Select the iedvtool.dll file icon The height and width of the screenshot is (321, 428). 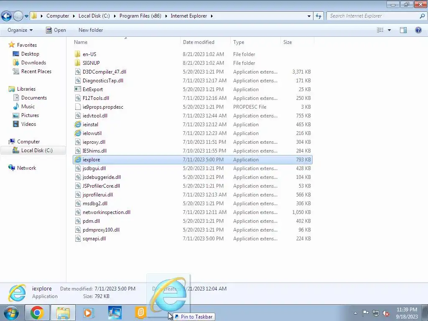pyautogui.click(x=78, y=116)
